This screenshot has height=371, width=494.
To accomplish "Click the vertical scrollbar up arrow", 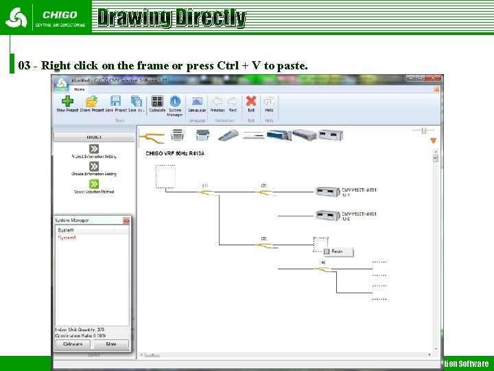I will [x=436, y=152].
